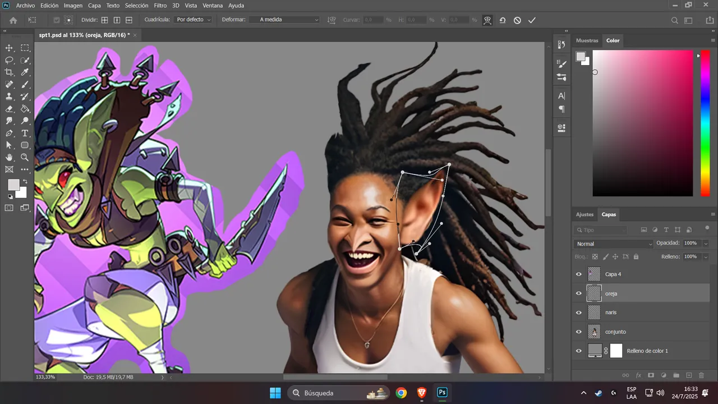Hide the oreja layer

tap(579, 293)
